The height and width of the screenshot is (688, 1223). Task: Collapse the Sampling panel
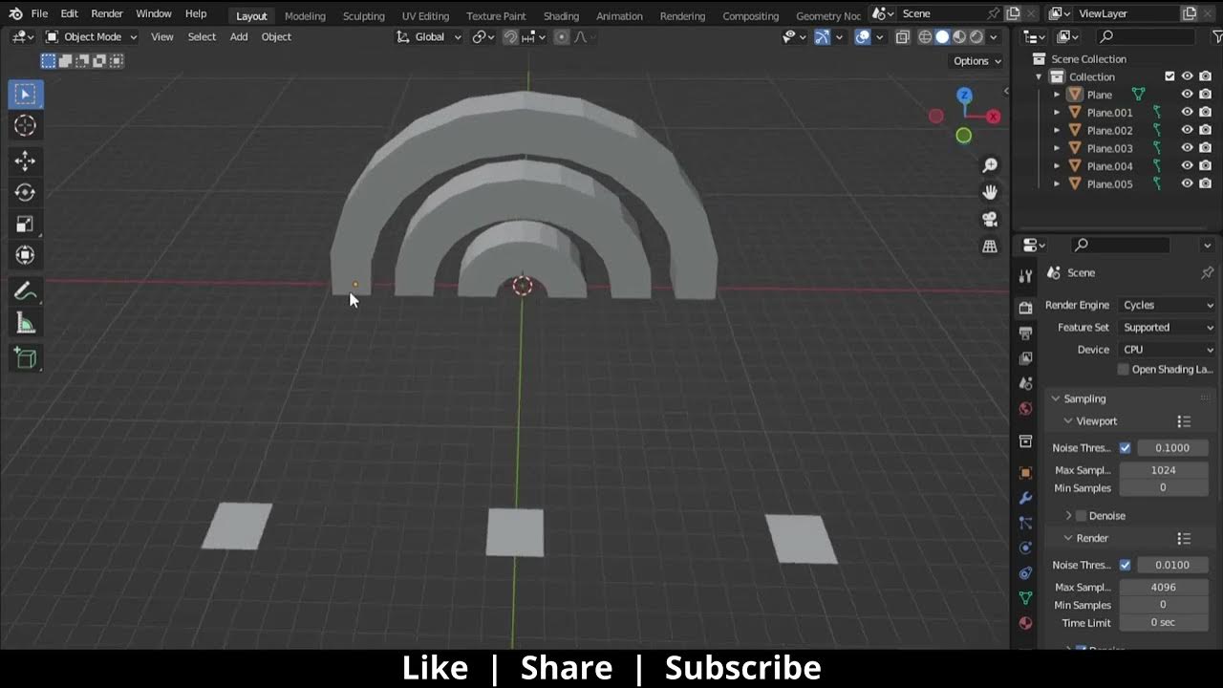[x=1056, y=398]
